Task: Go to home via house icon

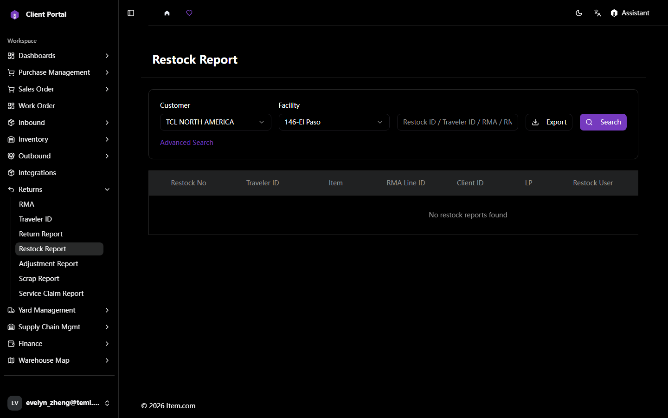Action: pyautogui.click(x=167, y=13)
